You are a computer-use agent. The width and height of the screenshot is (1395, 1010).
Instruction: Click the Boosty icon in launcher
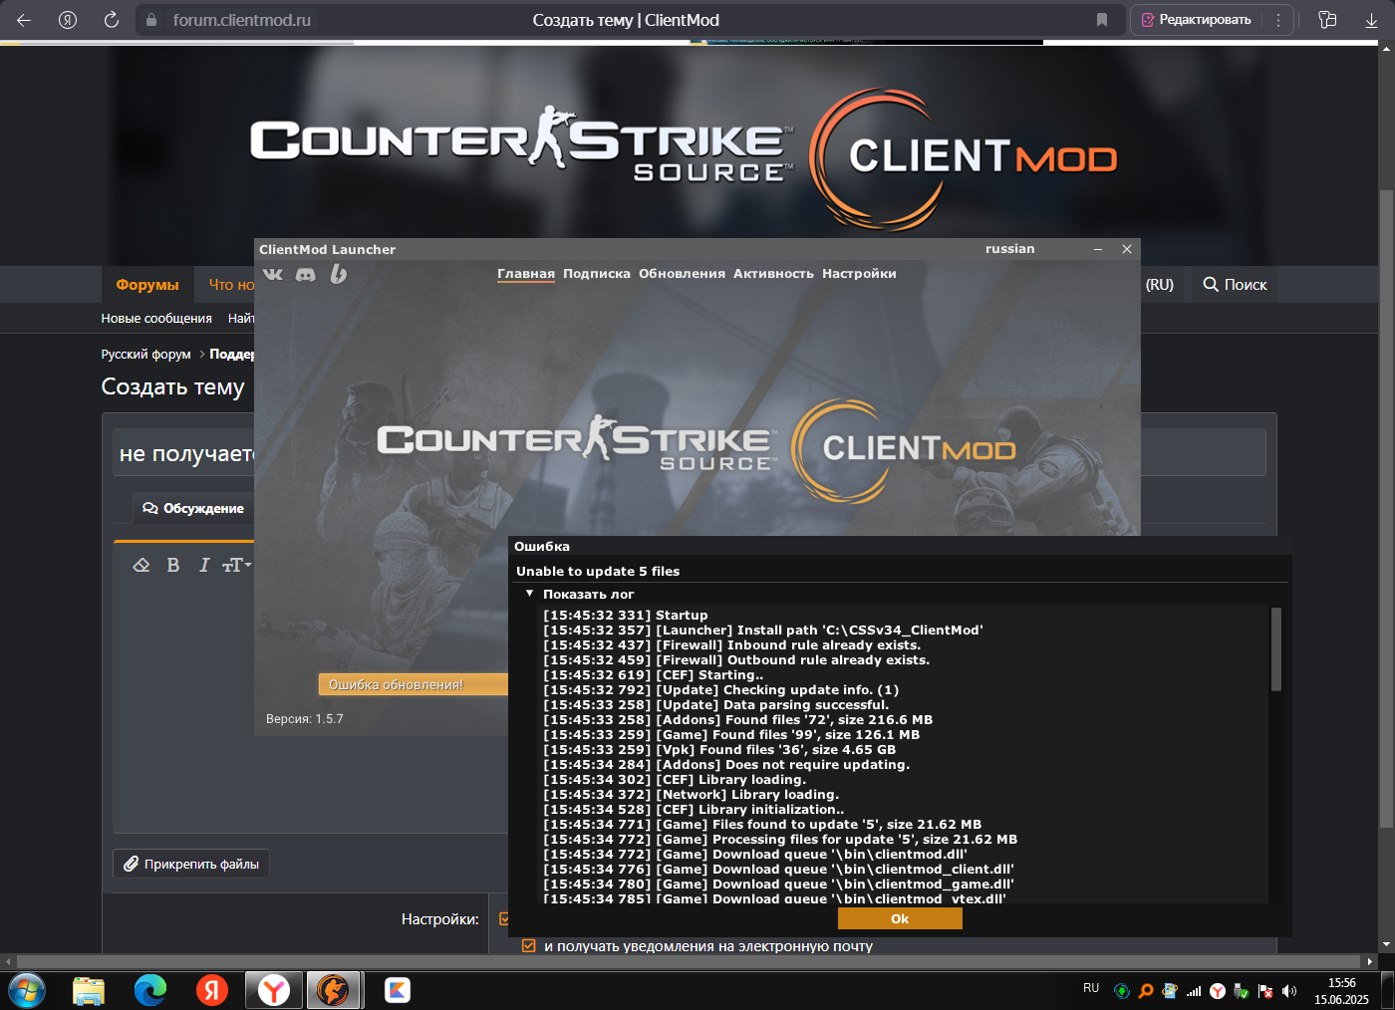(x=339, y=274)
